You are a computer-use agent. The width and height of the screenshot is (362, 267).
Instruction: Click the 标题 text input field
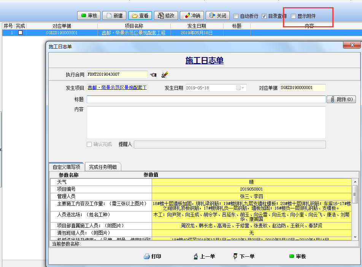[x=206, y=99]
